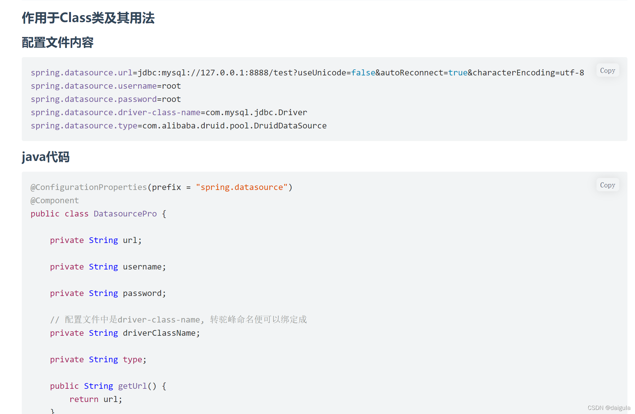Click the 'private String url;' field
Viewport: 635px width, 414px height.
(96, 240)
